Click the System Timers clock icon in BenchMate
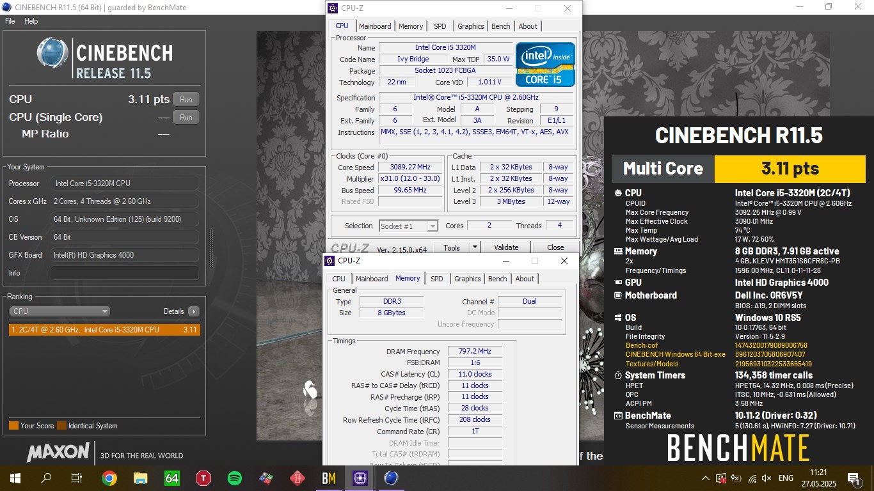The height and width of the screenshot is (491, 874). coord(618,375)
